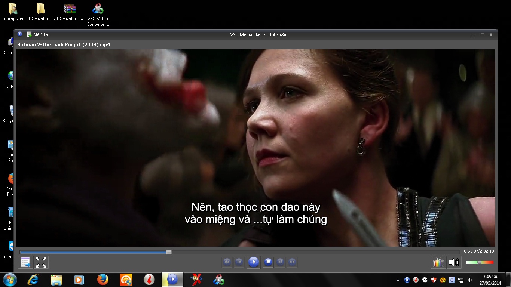The height and width of the screenshot is (287, 511).
Task: Jump ahead on the unplayed seek bar
Action: (315, 252)
